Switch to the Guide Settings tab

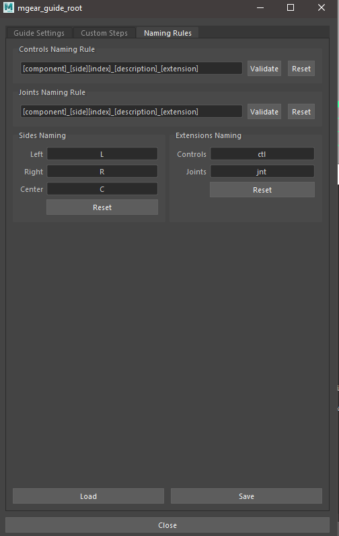39,33
